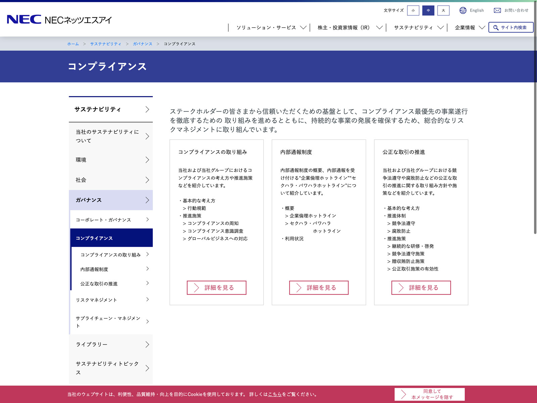Click the globe icon for English

click(463, 10)
